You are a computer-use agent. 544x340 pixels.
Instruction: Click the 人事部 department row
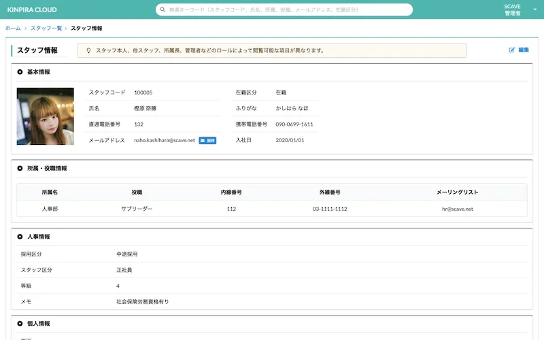pyautogui.click(x=50, y=209)
